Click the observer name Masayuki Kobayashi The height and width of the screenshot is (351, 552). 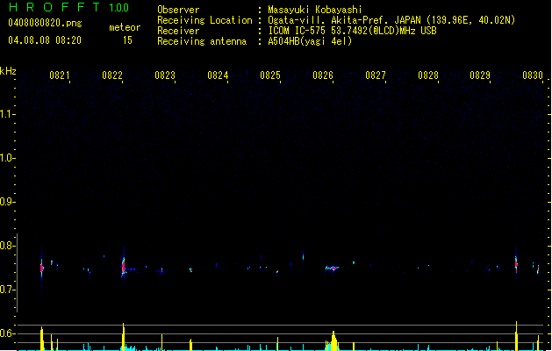(315, 10)
